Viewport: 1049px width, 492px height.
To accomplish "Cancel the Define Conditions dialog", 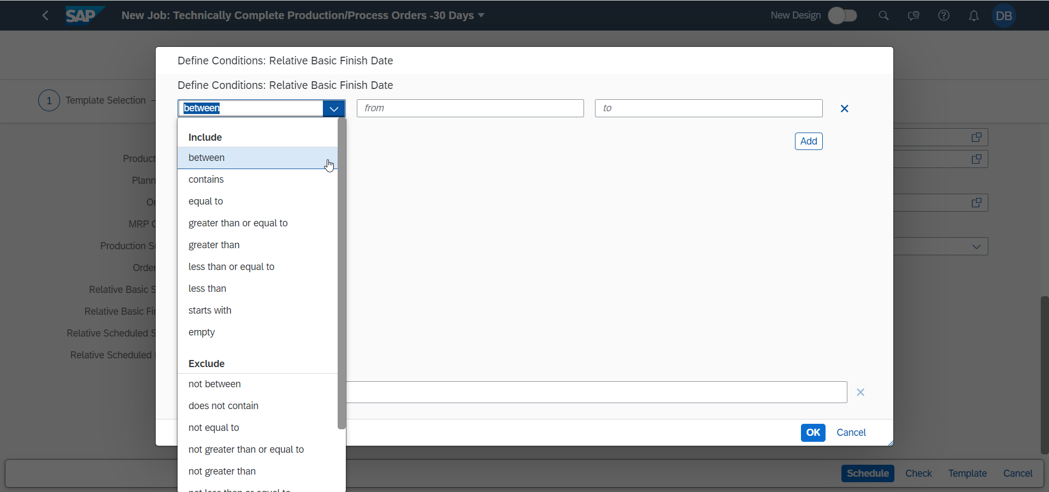I will tap(851, 433).
